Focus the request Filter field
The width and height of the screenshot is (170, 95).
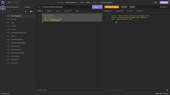click(x=15, y=11)
